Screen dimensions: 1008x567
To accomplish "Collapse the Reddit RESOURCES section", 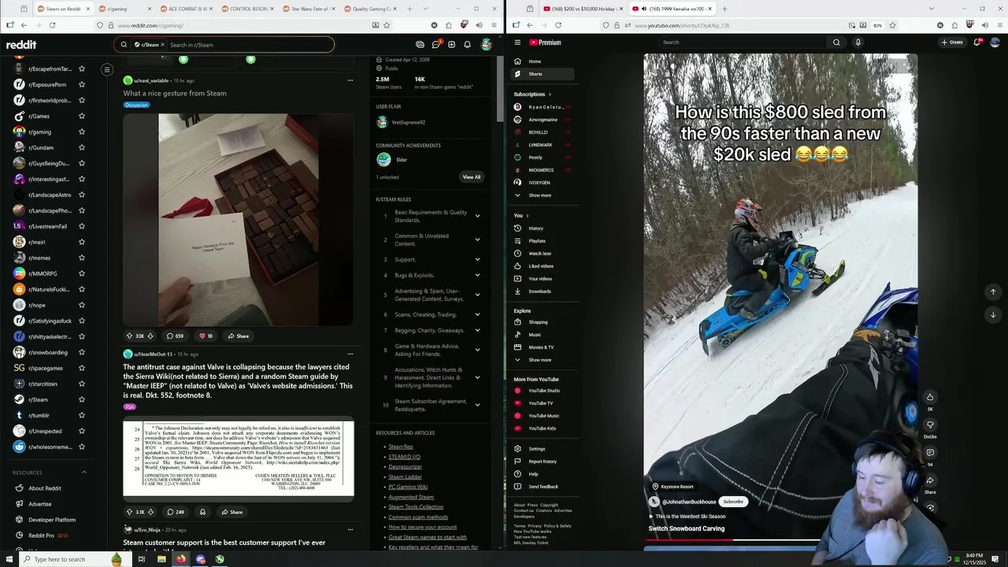I will [x=84, y=472].
